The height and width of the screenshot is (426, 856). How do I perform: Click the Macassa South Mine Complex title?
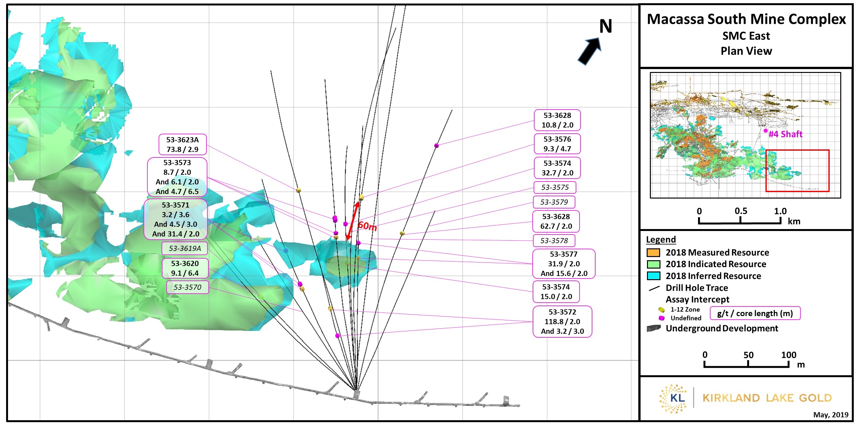coord(746,19)
